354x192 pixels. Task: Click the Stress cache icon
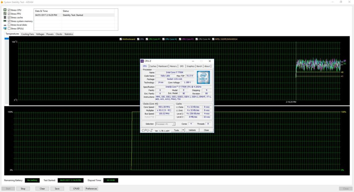[5, 17]
